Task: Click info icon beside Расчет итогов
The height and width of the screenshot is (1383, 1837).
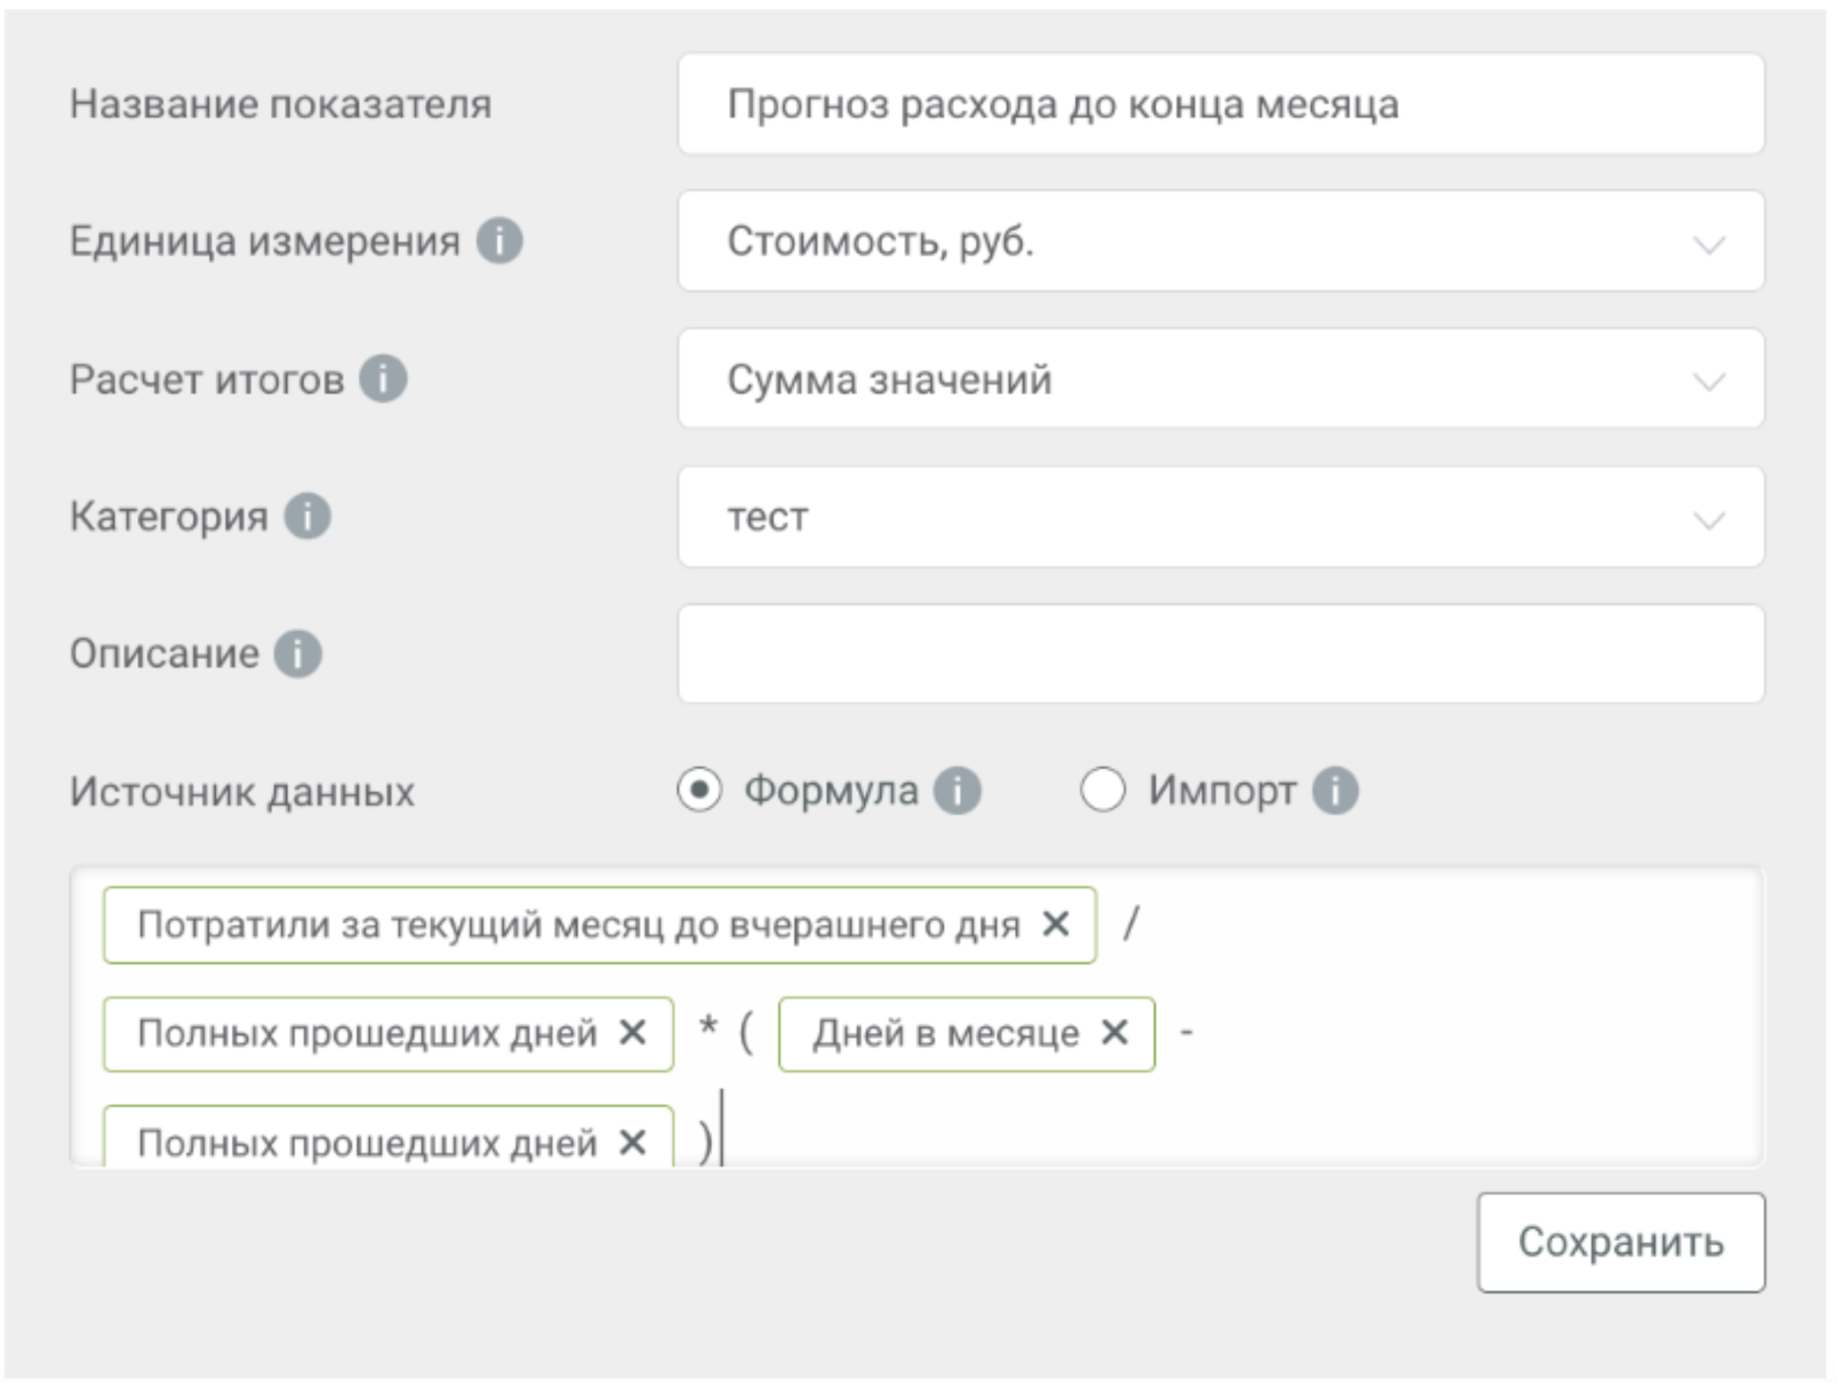Action: pos(383,378)
